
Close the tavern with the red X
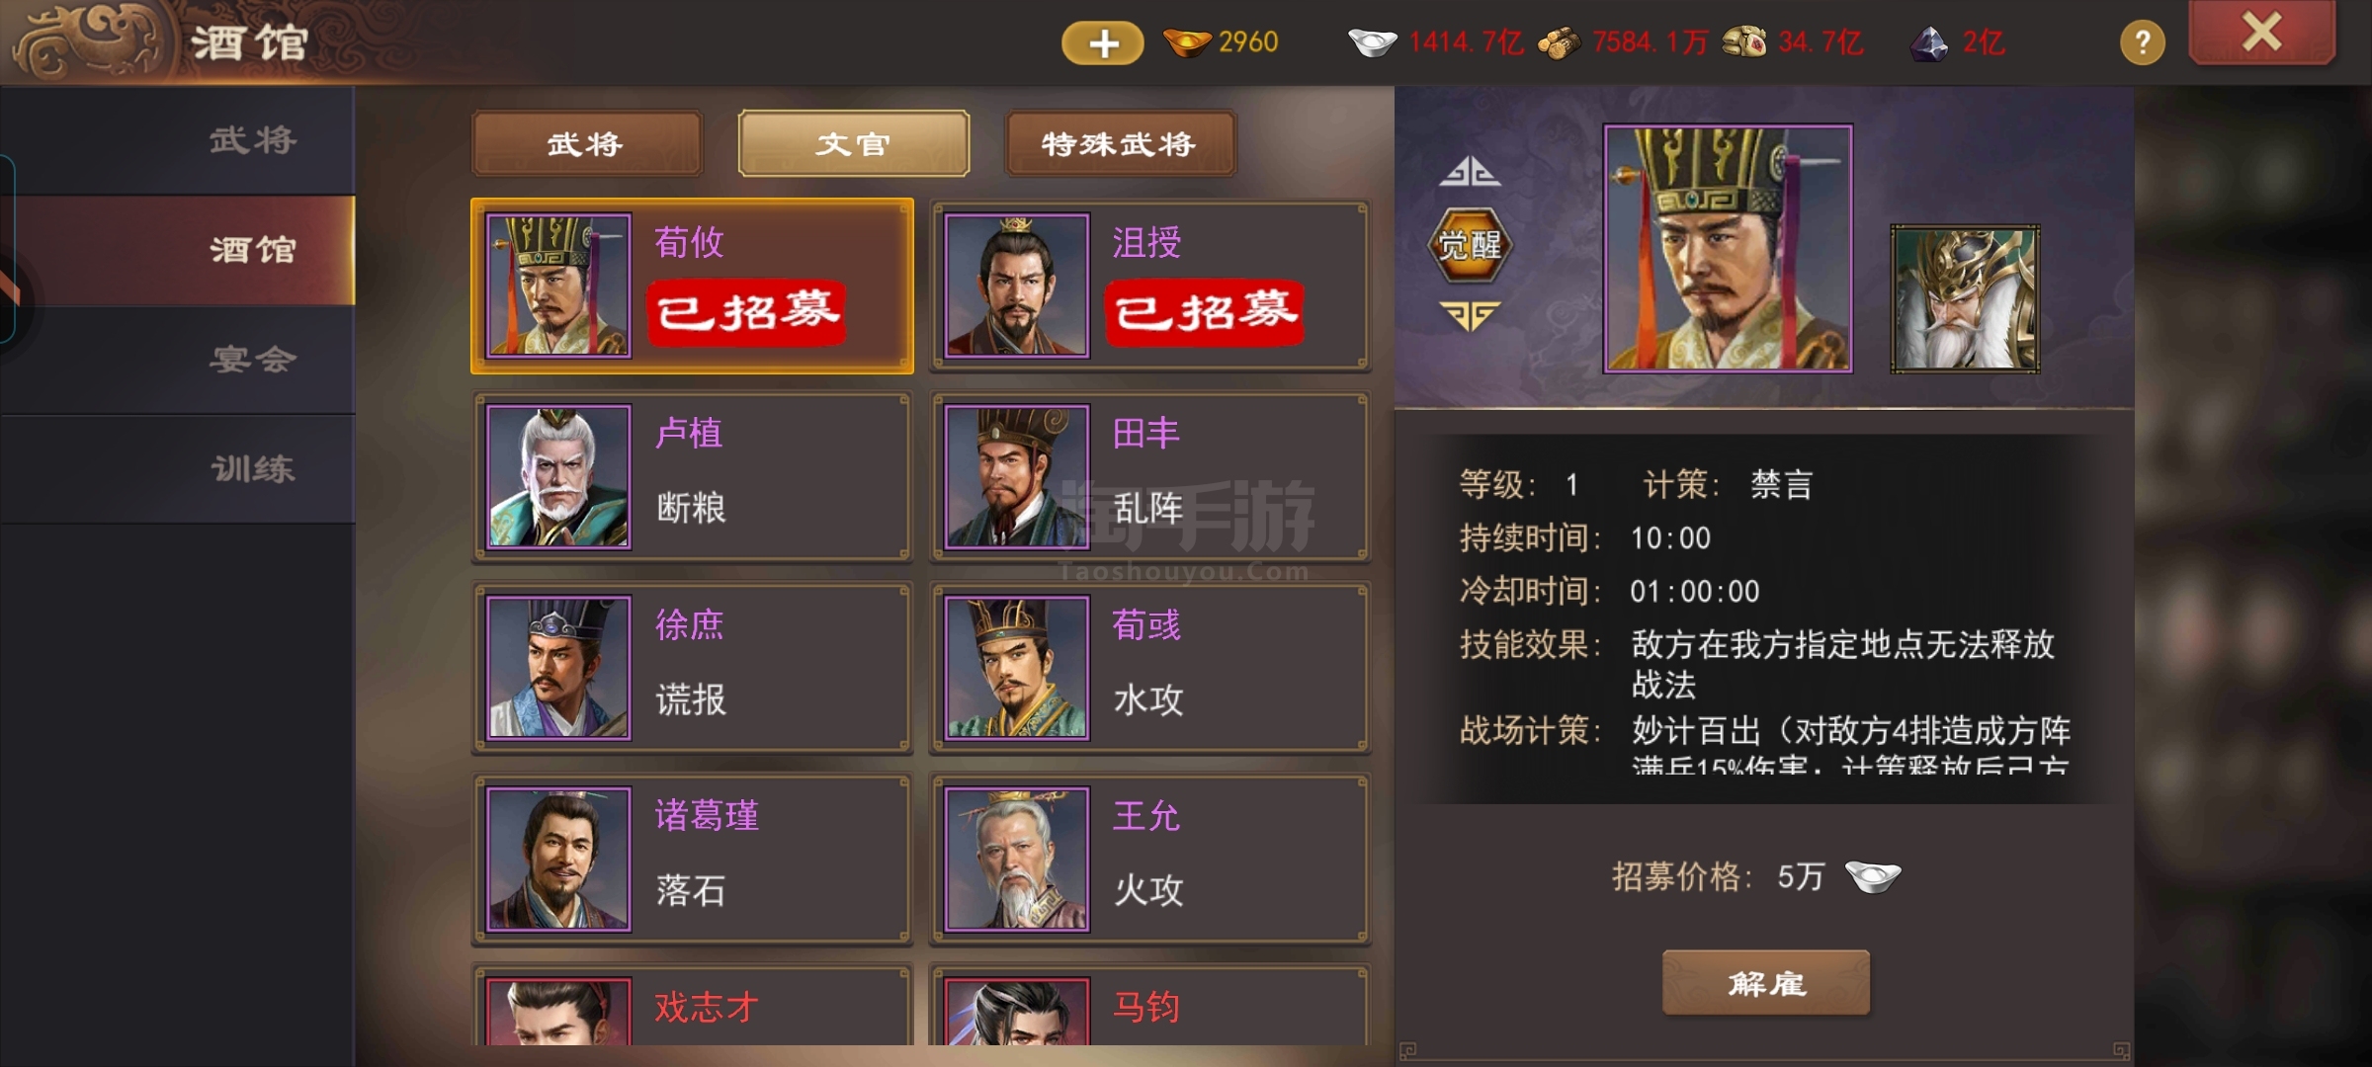tap(2262, 33)
